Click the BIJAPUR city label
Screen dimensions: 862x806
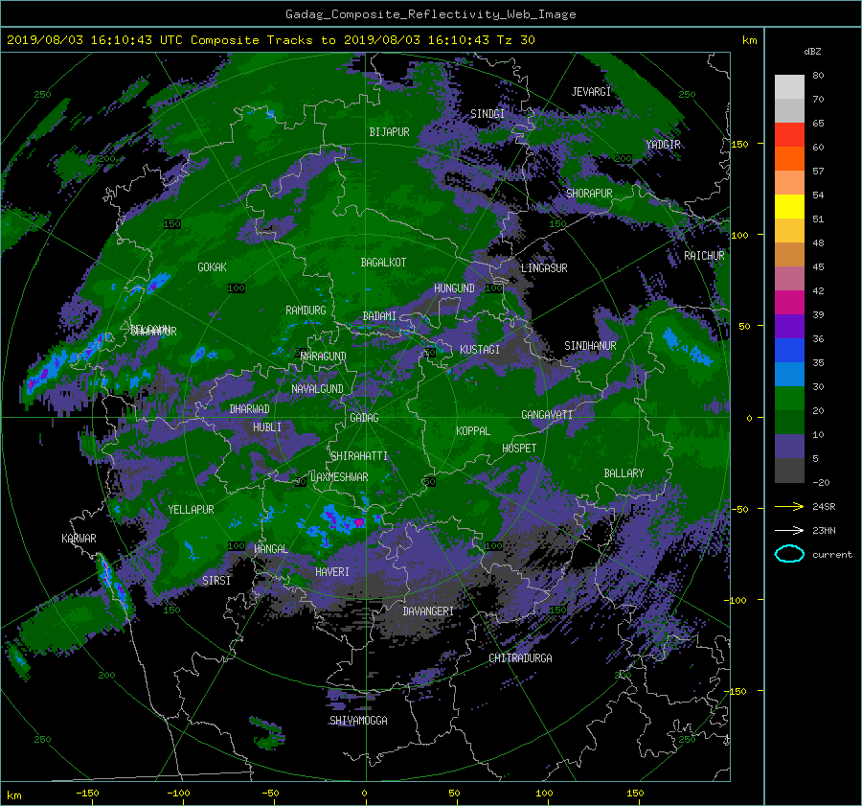pyautogui.click(x=389, y=132)
